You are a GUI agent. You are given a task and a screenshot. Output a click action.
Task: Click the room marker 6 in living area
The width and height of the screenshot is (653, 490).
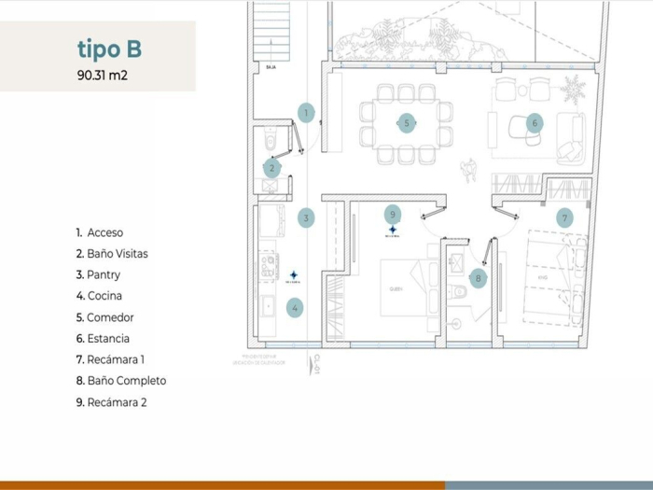[x=535, y=123]
